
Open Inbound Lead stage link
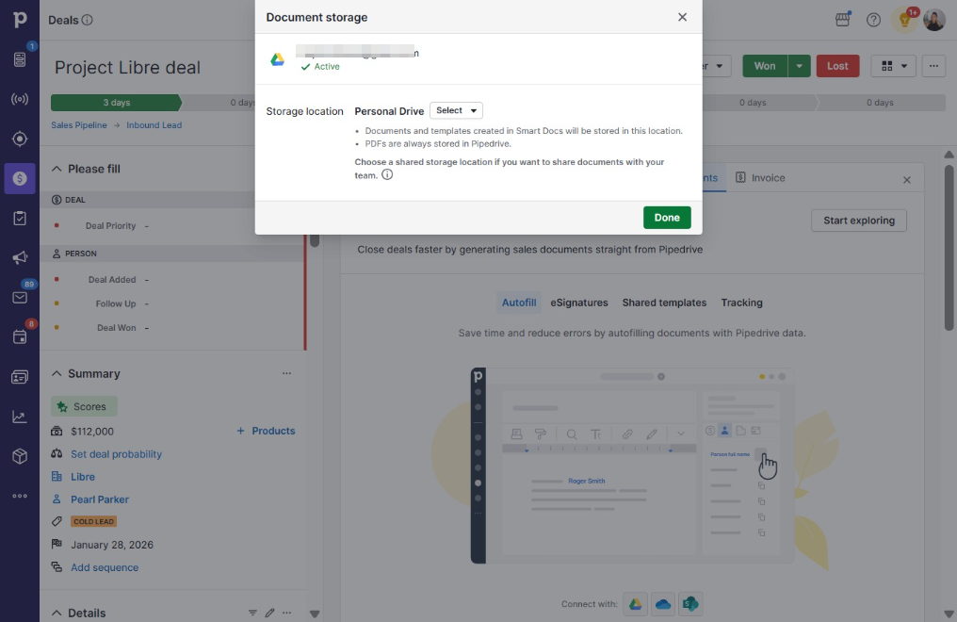(x=154, y=124)
